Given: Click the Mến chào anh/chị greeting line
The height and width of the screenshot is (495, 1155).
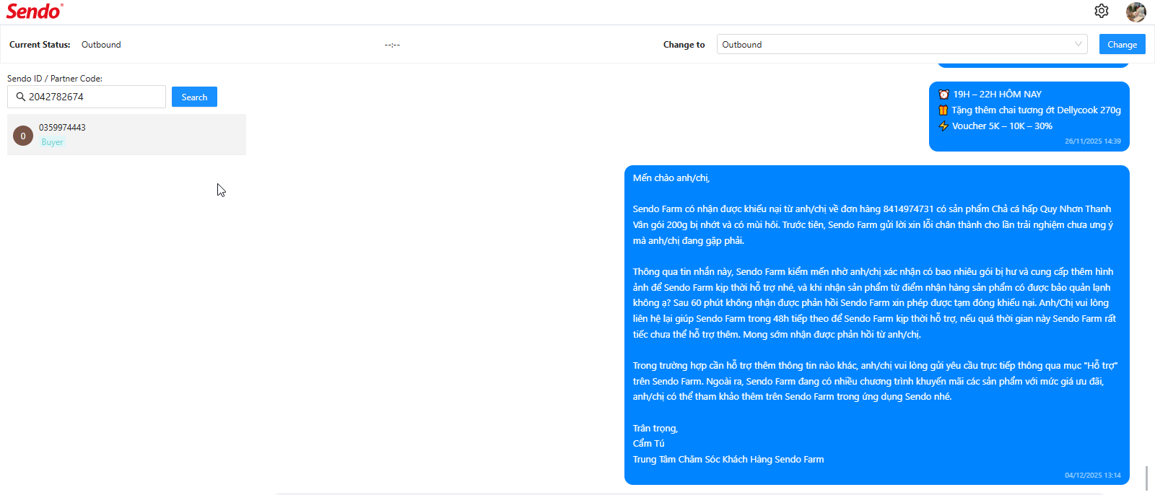Looking at the screenshot, I should point(671,178).
